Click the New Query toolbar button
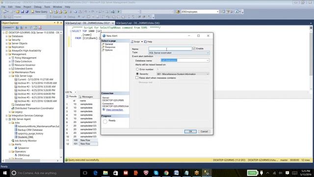The height and width of the screenshot is (177, 314). 39,12
